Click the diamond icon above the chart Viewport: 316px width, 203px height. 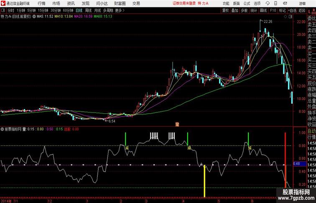(x=285, y=17)
